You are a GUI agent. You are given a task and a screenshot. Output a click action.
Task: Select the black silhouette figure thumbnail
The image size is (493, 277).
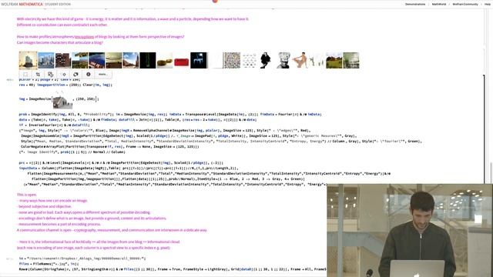[265, 60]
